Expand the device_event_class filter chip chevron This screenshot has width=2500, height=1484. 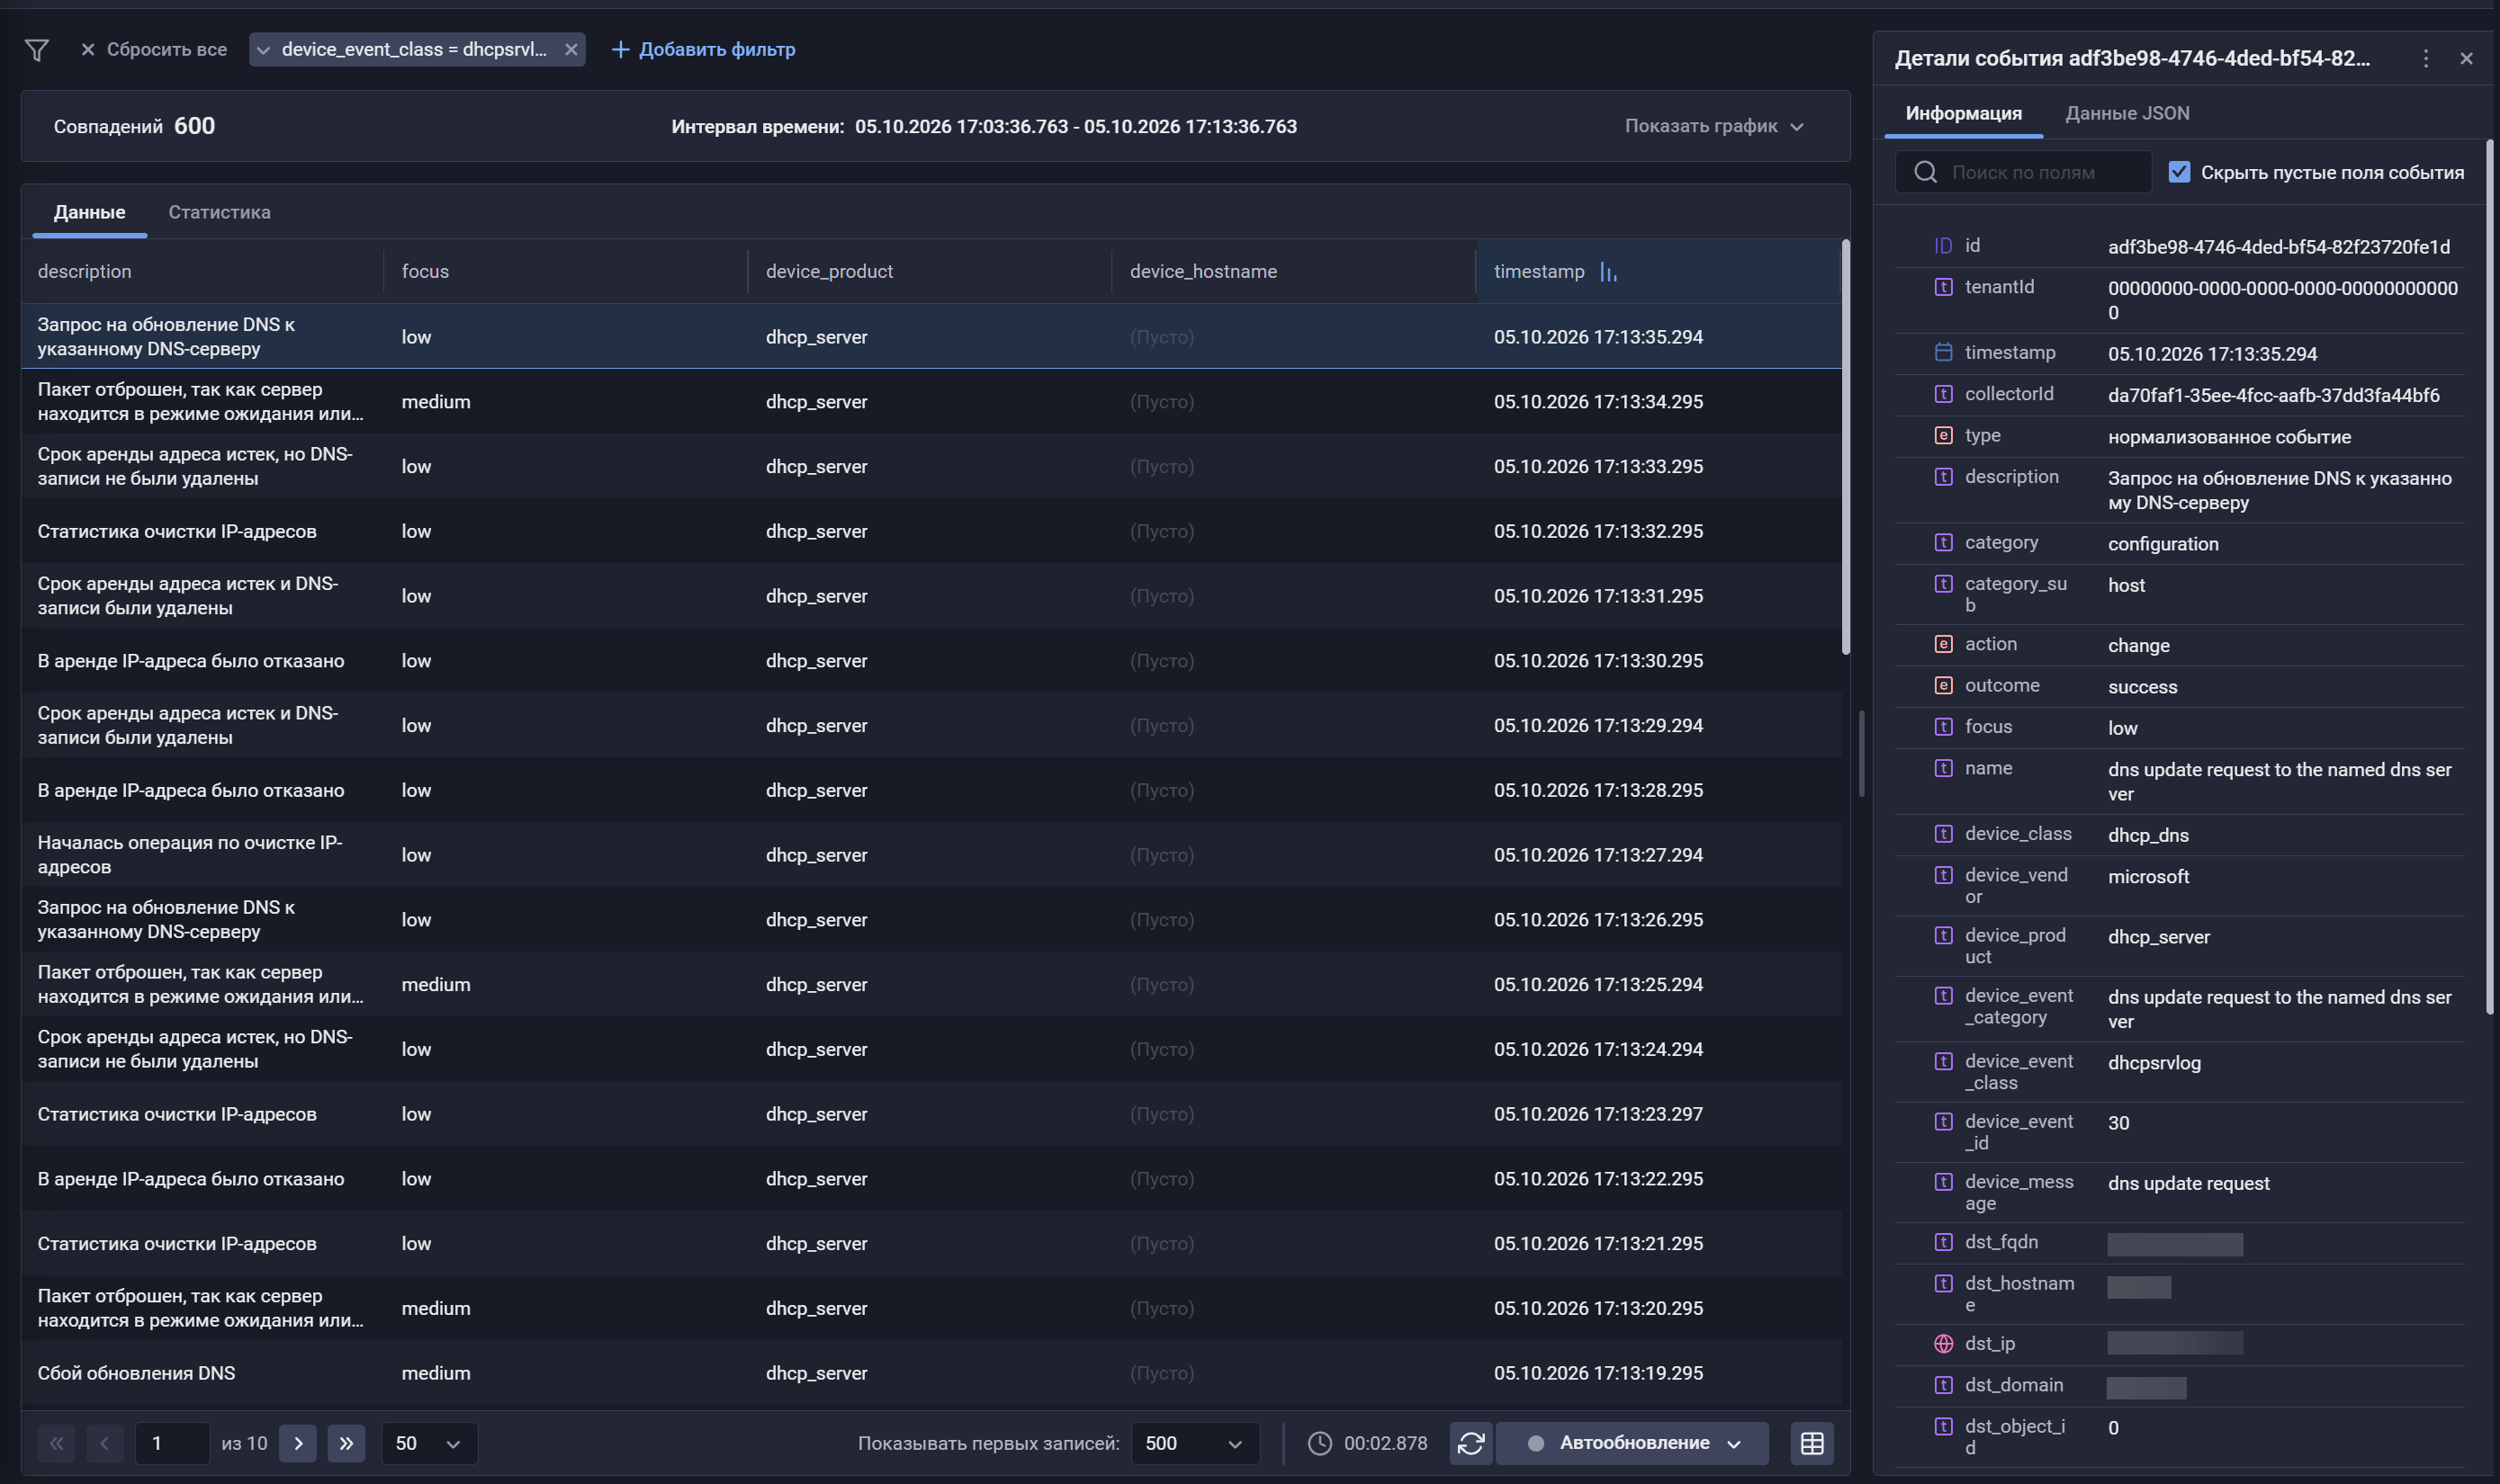(263, 50)
